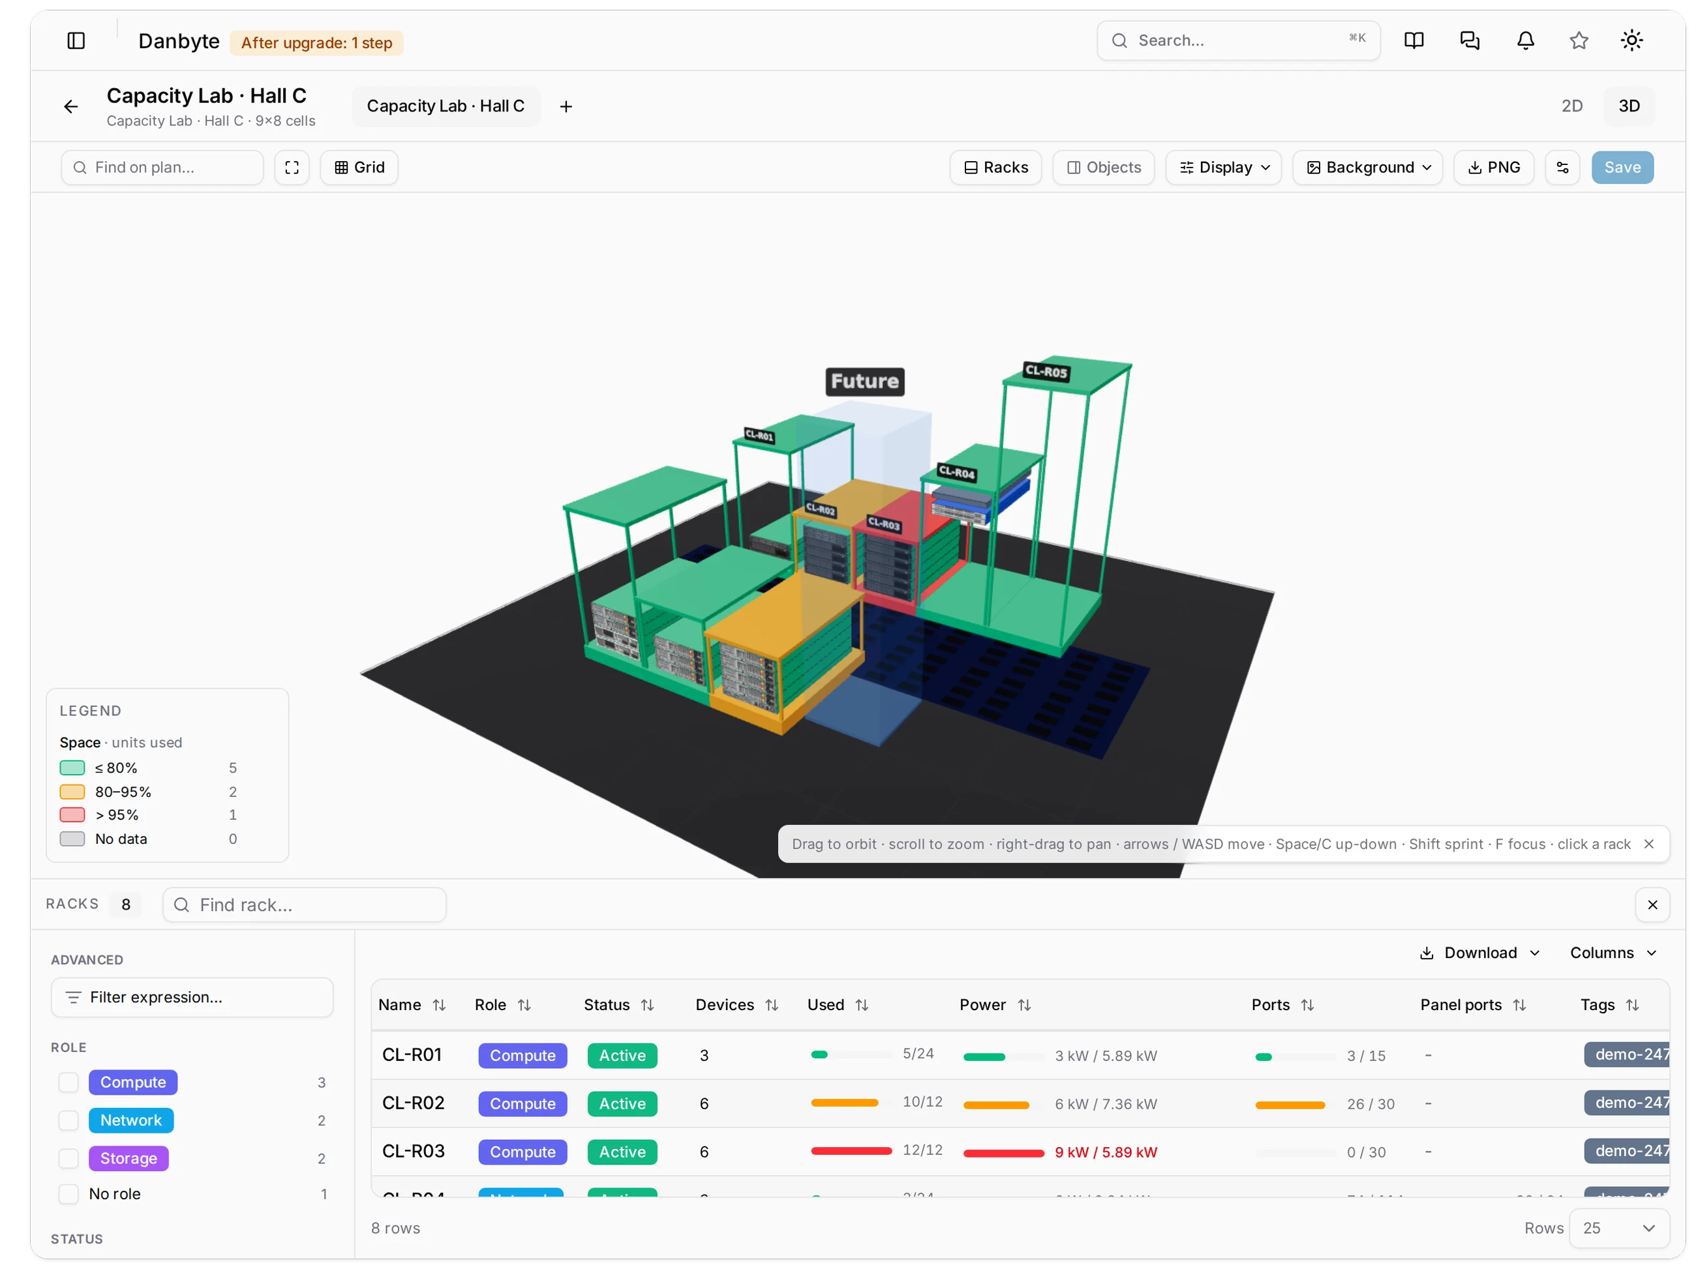Check the Compute role filter
Image resolution: width=1696 pixels, height=1269 pixels.
pos(68,1081)
